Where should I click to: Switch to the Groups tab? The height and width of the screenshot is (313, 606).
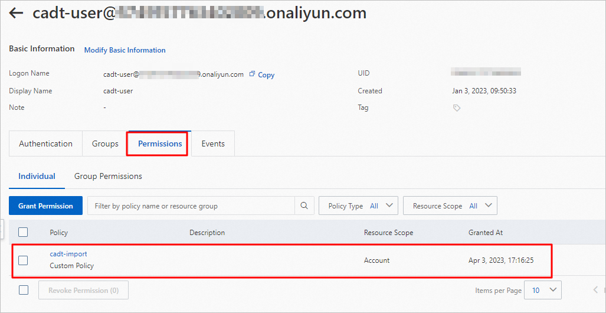click(x=105, y=144)
